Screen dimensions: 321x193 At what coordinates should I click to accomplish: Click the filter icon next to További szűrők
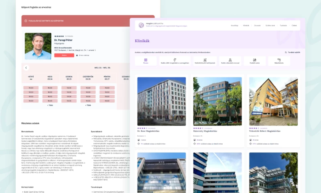pyautogui.click(x=286, y=52)
